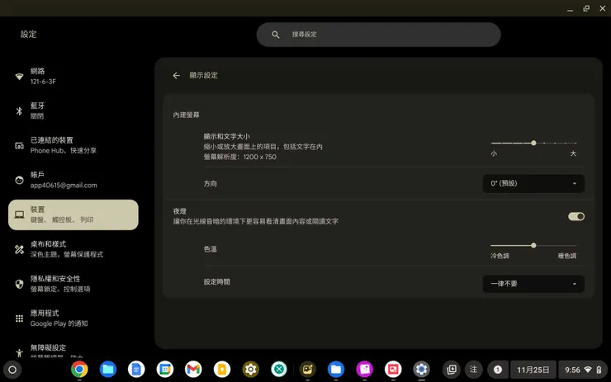Image resolution: width=611 pixels, height=382 pixels.
Task: Open the 方向 dropdown showing 0° (預設)
Action: click(533, 183)
